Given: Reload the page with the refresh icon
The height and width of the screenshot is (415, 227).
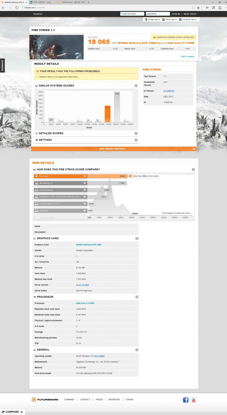Looking at the screenshot, I should point(17,8).
